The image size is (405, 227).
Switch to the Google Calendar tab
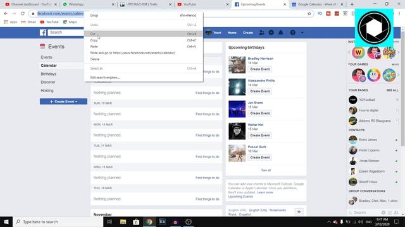click(x=317, y=4)
